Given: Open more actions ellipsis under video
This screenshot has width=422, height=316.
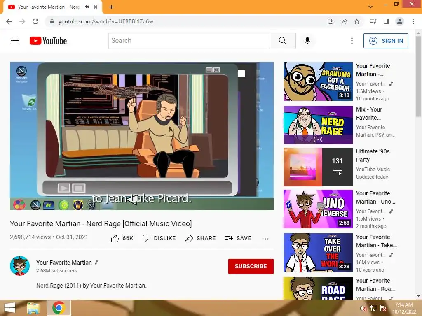Looking at the screenshot, I should click(x=265, y=239).
